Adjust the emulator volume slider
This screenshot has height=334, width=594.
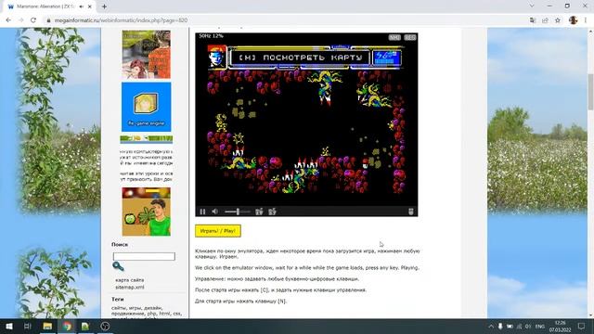(x=238, y=212)
